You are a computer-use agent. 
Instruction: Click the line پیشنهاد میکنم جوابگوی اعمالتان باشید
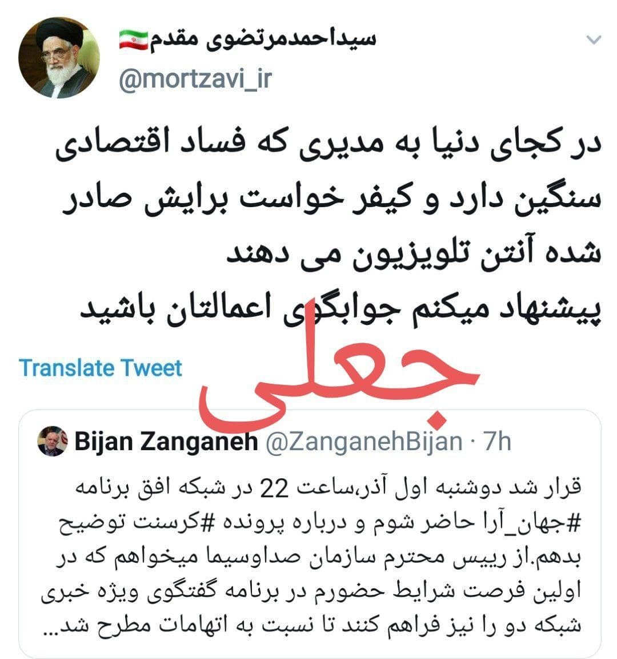click(341, 308)
